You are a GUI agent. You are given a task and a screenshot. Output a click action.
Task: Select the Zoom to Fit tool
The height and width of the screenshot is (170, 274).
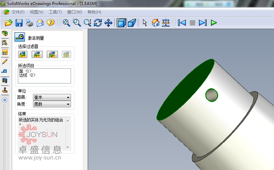[x=66, y=23]
